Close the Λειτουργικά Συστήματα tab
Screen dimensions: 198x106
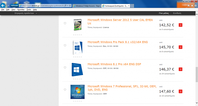[x=129, y=6]
